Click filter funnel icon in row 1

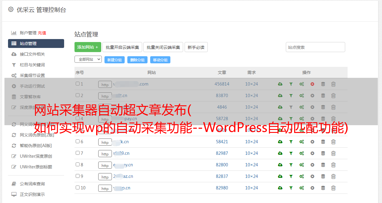pos(291,84)
